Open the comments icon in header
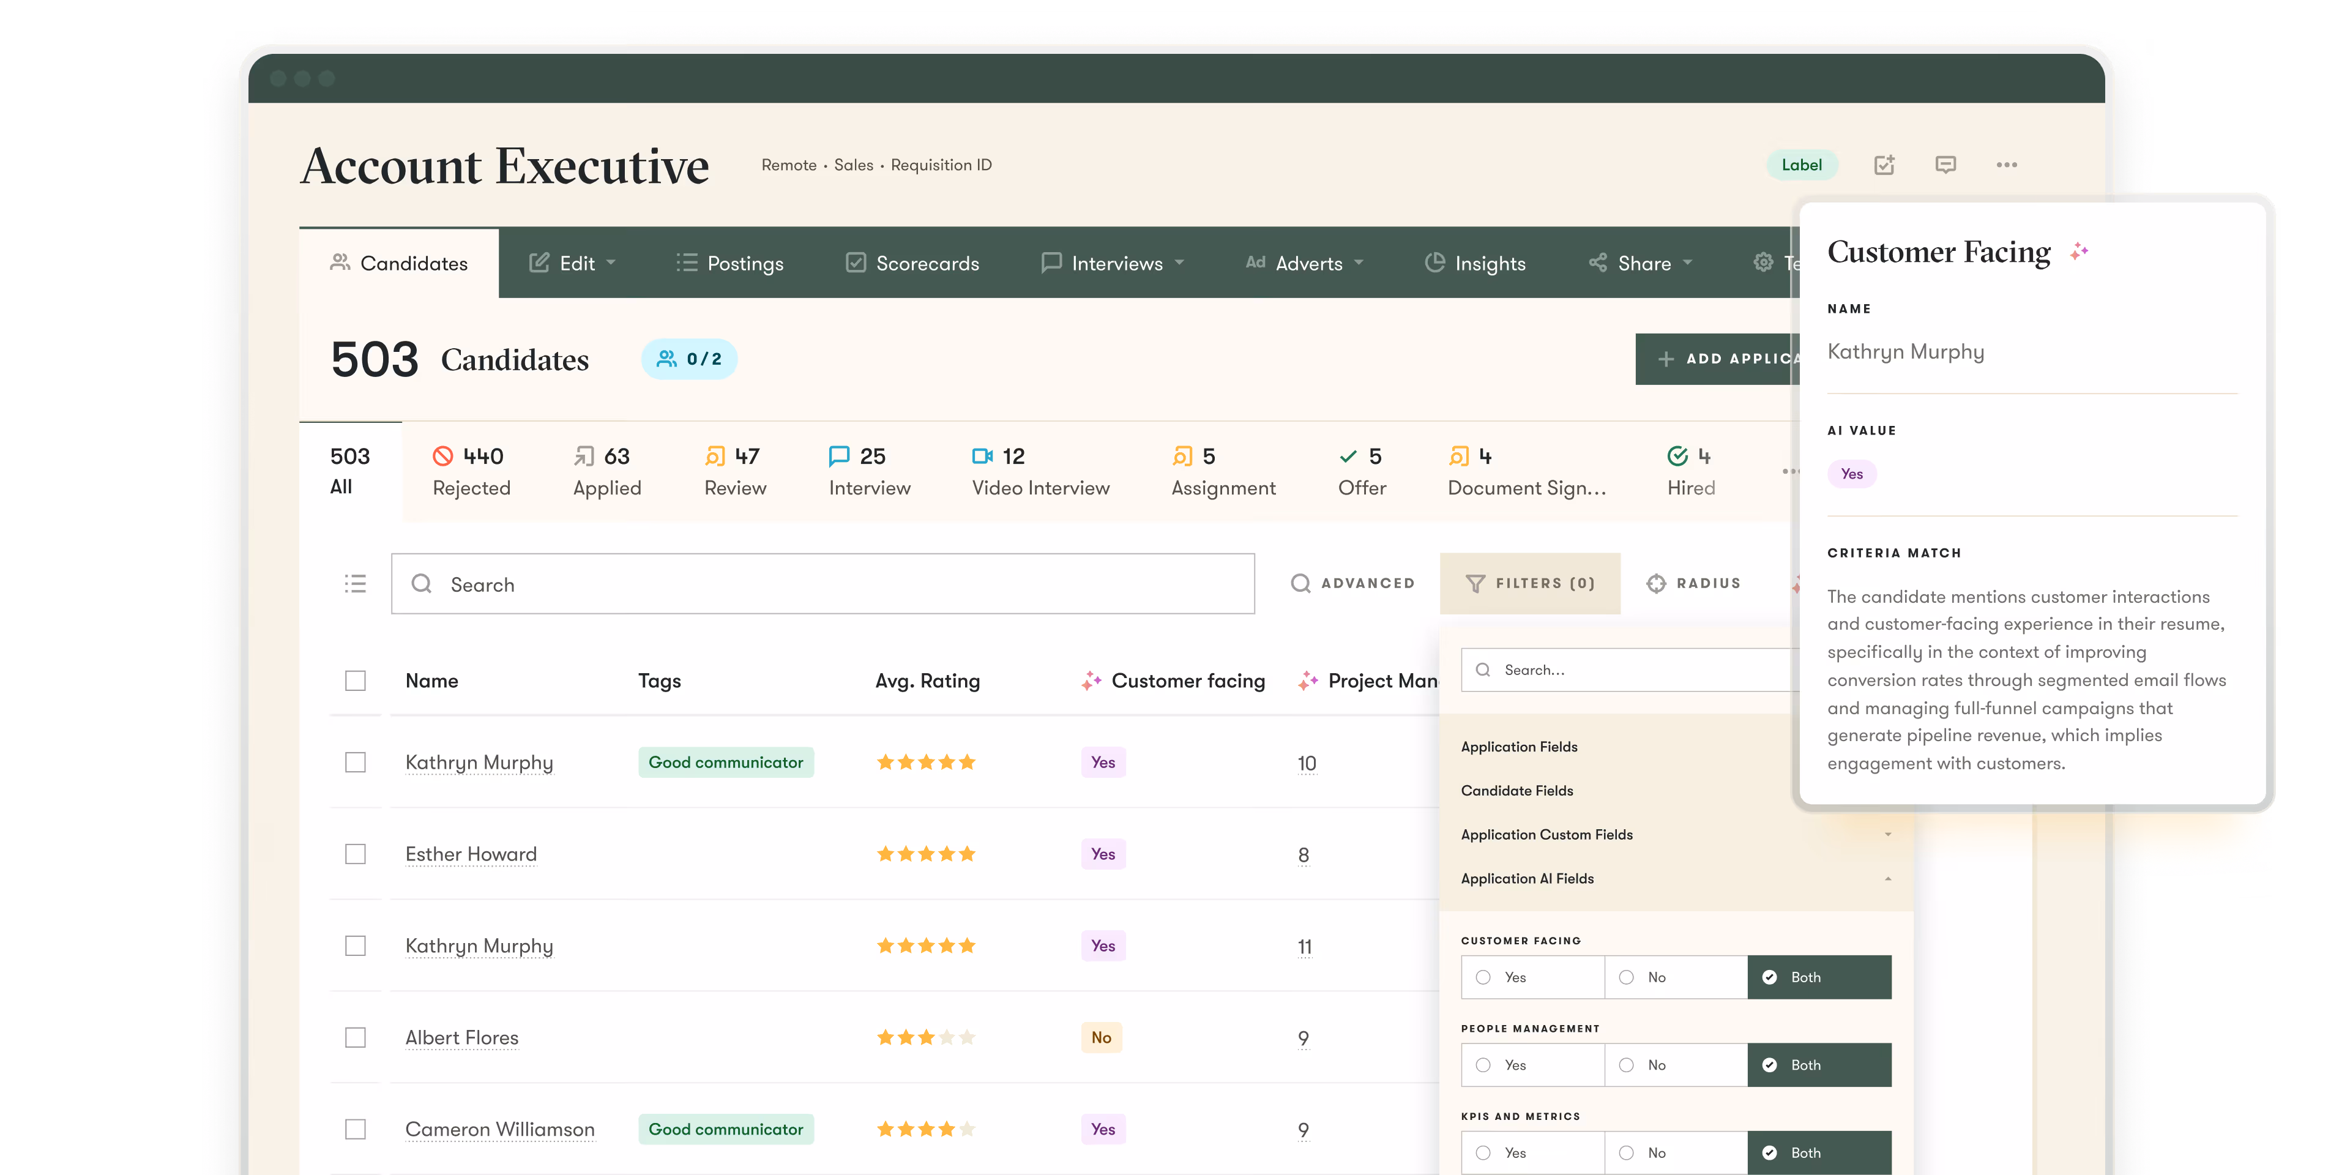 point(1945,165)
